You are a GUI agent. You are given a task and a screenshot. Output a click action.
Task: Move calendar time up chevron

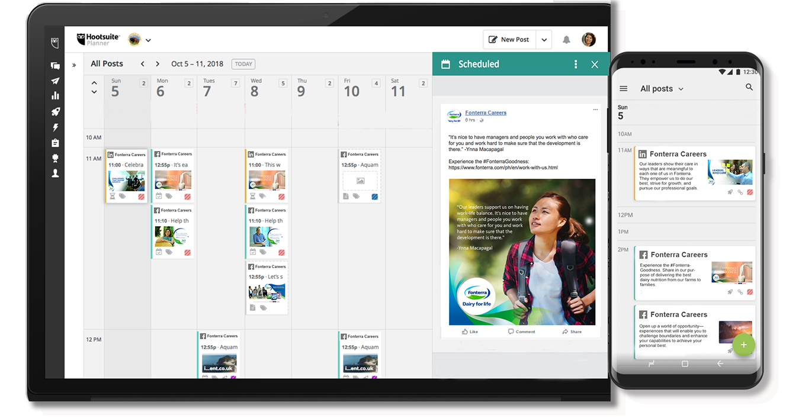[94, 82]
